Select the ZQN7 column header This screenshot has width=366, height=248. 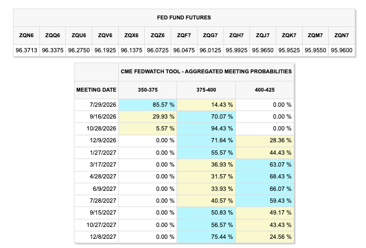[x=342, y=36]
